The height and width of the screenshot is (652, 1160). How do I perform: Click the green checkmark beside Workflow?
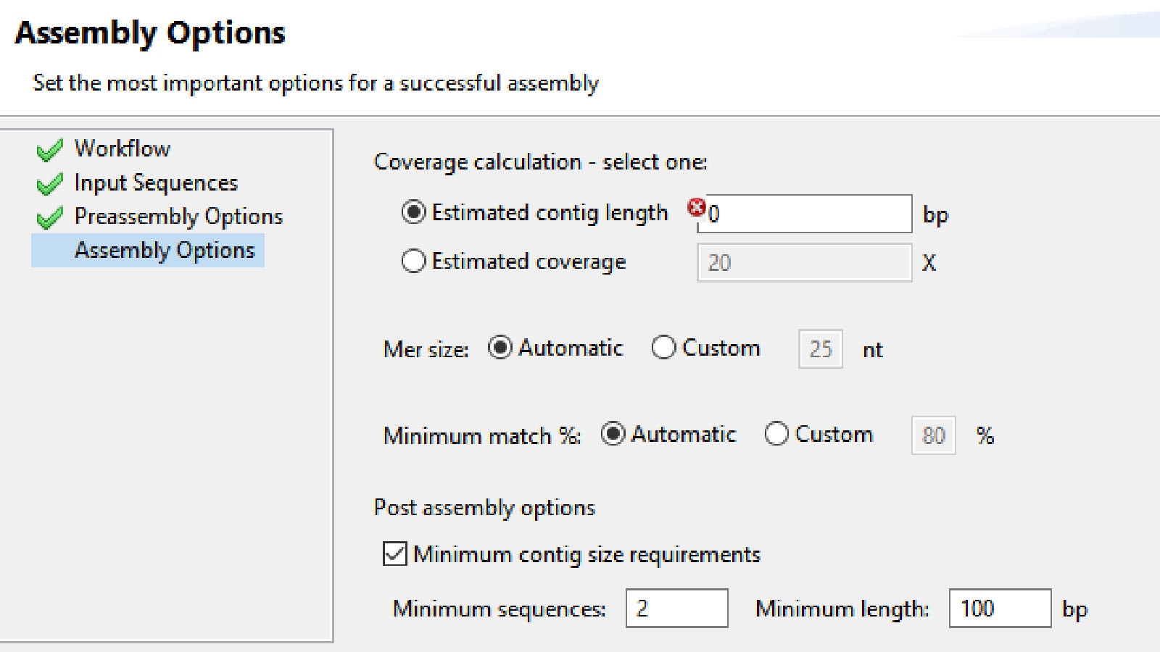click(48, 148)
